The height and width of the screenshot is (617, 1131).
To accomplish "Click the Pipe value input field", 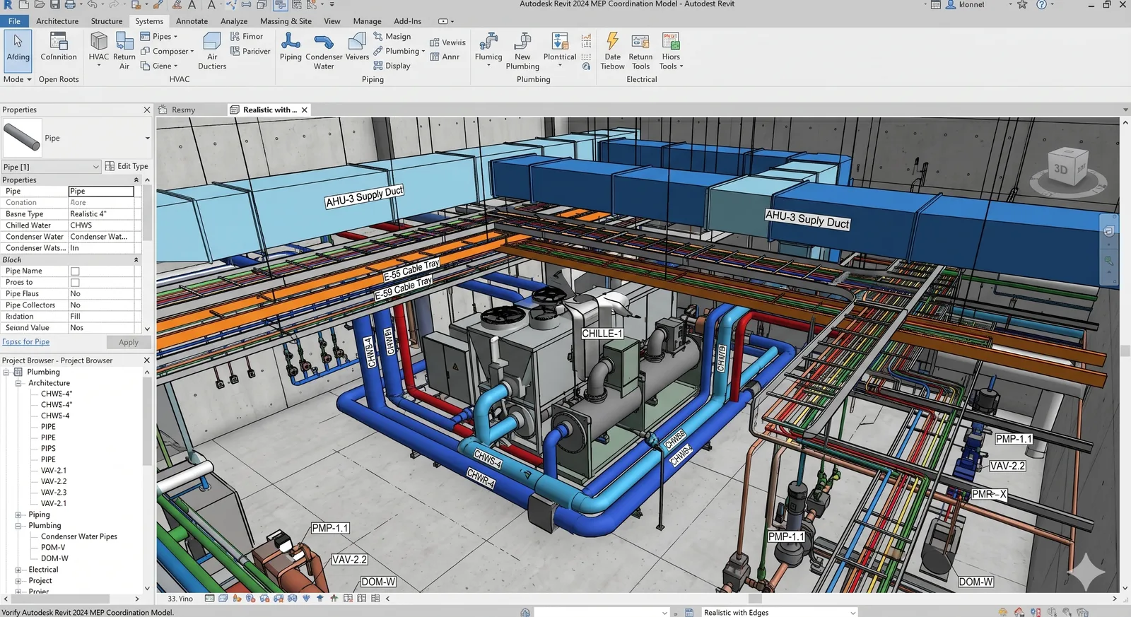I will click(x=101, y=192).
